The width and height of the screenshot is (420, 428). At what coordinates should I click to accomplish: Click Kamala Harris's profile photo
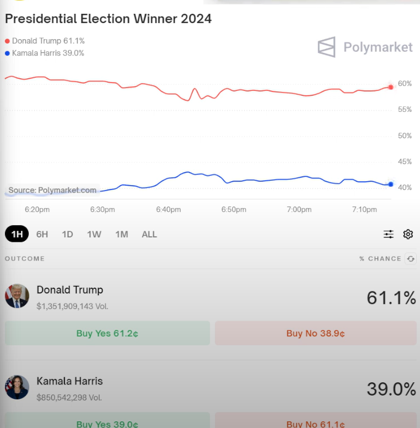[17, 387]
